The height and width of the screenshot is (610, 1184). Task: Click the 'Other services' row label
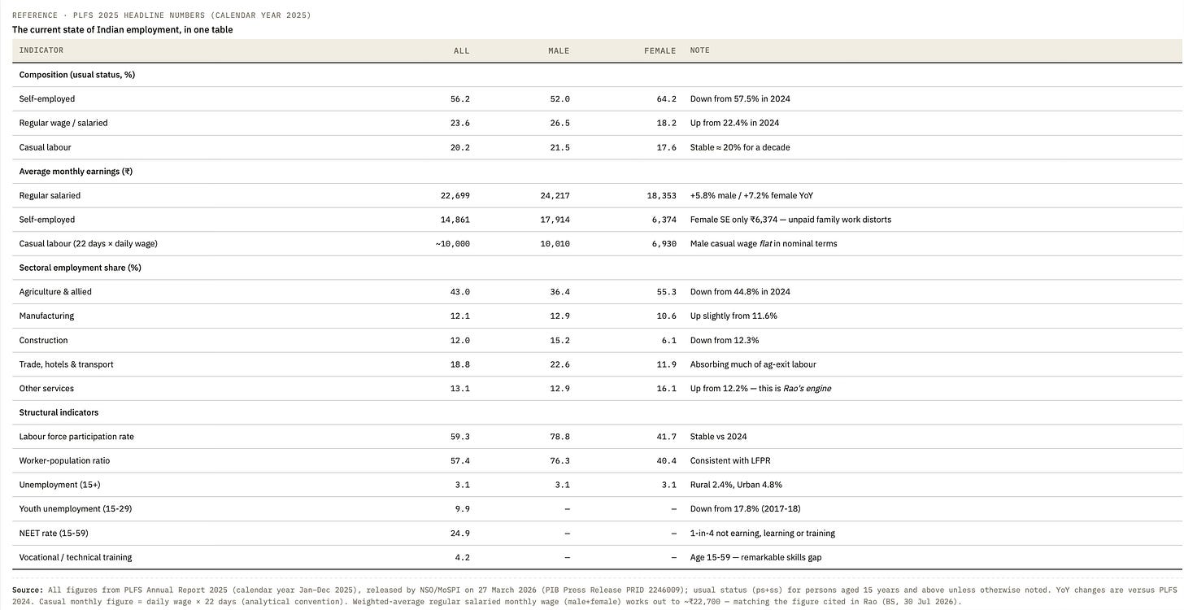click(46, 389)
